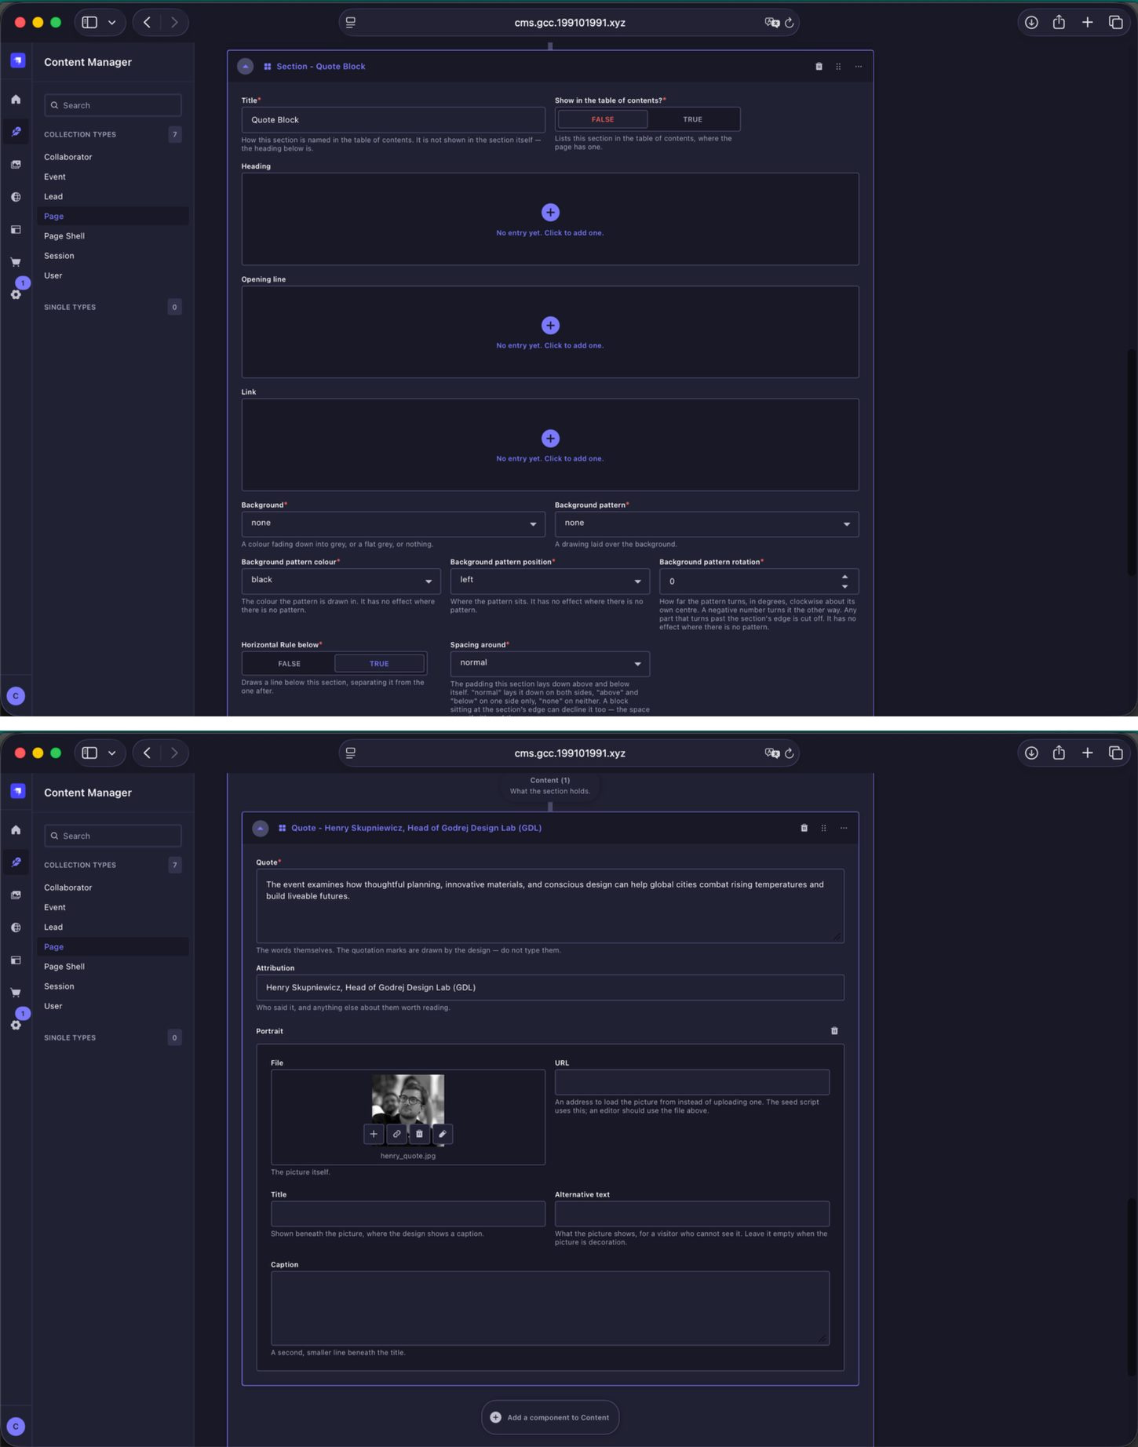This screenshot has width=1138, height=1447.
Task: Open the Background pattern dropdown
Action: click(x=706, y=523)
